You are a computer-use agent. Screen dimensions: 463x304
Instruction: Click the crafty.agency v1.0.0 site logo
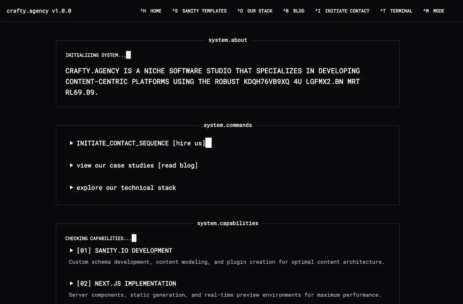pyautogui.click(x=39, y=11)
